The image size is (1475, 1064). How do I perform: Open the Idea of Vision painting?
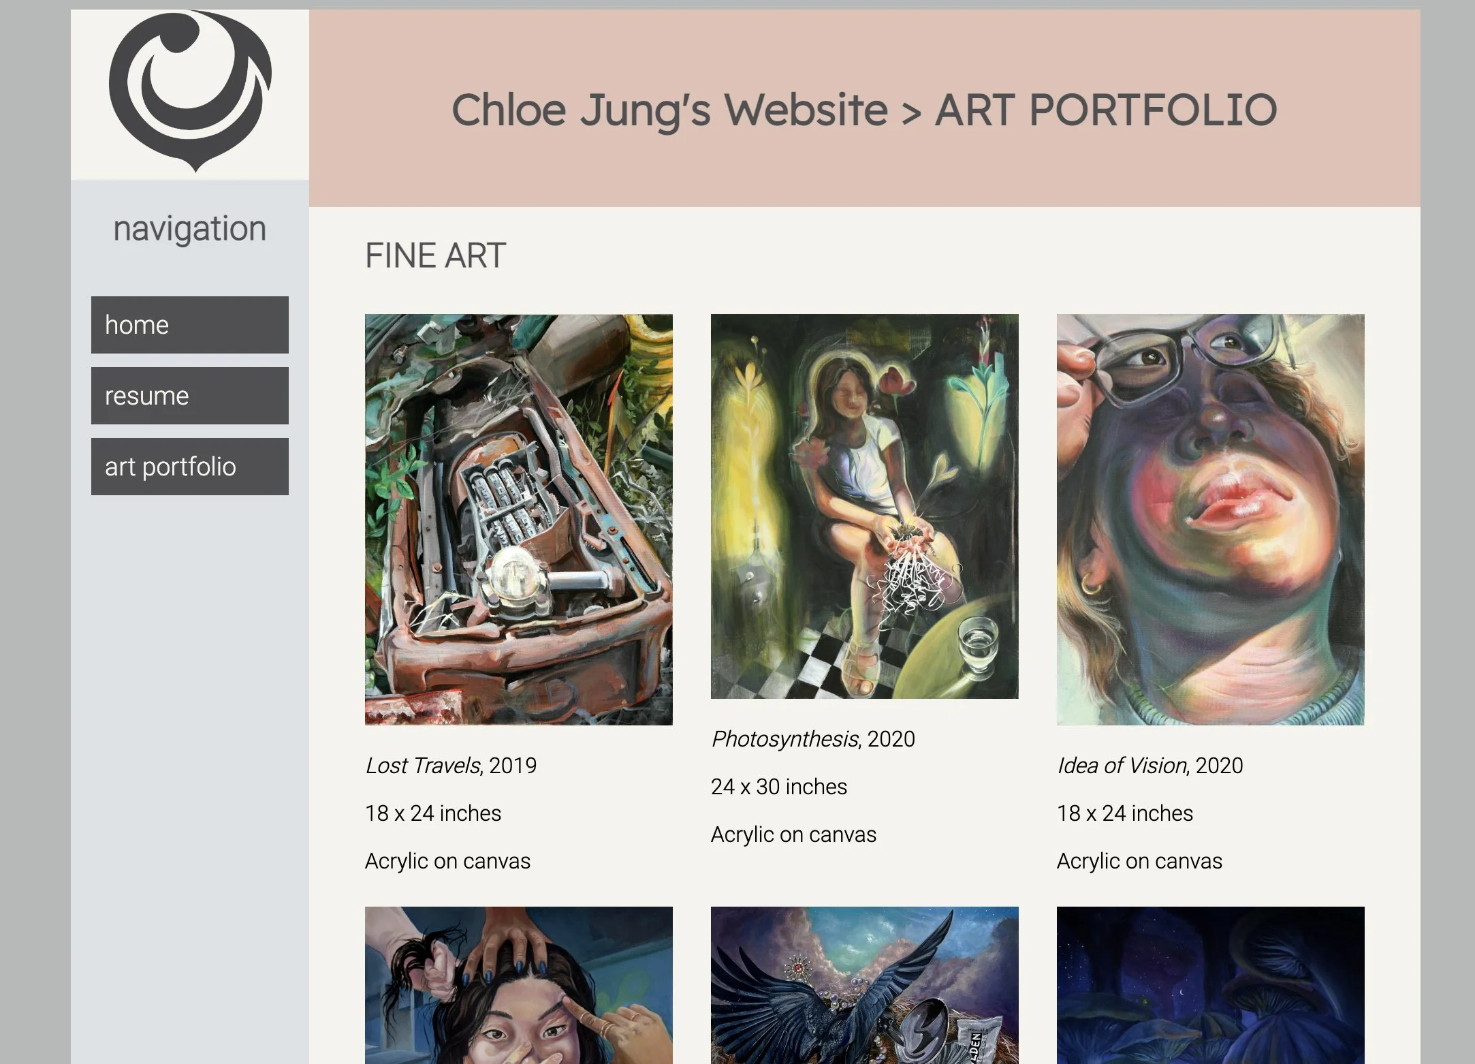1211,520
